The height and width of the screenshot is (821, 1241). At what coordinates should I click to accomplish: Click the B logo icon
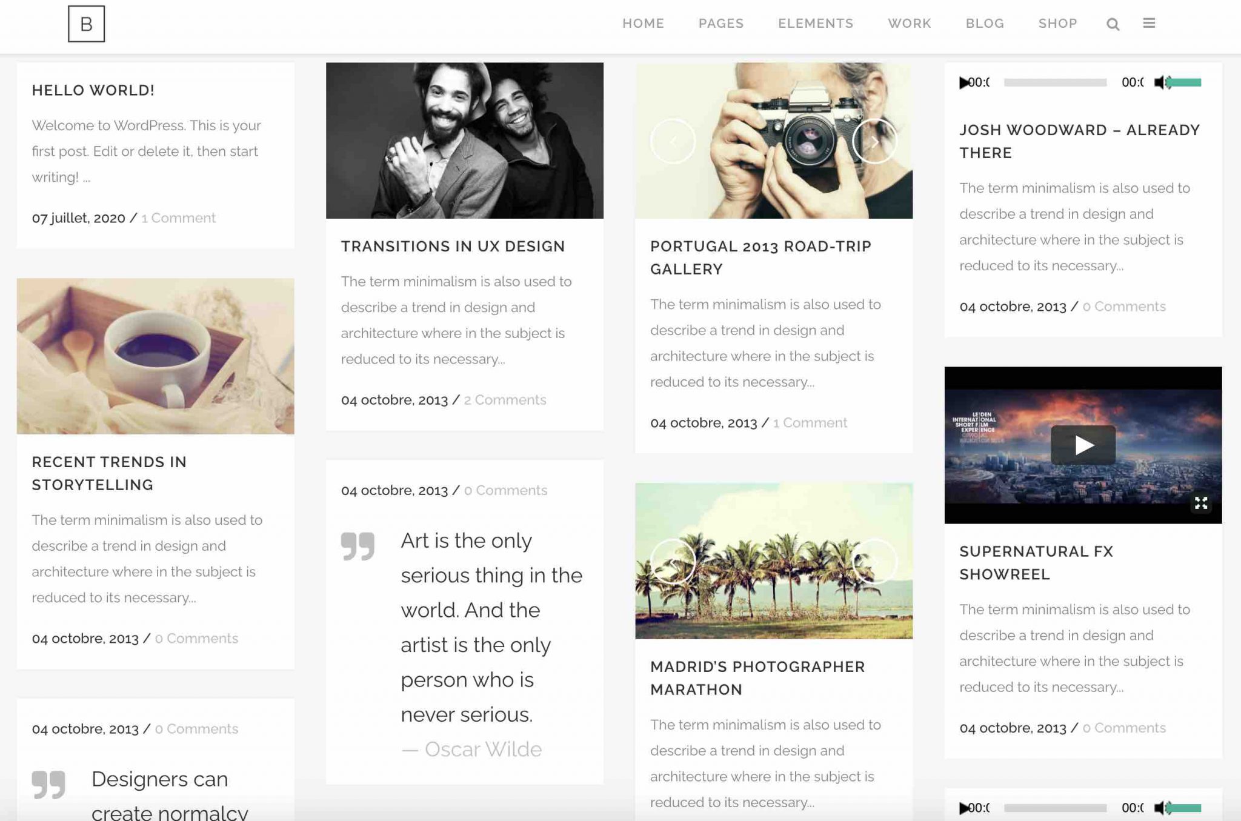(86, 24)
